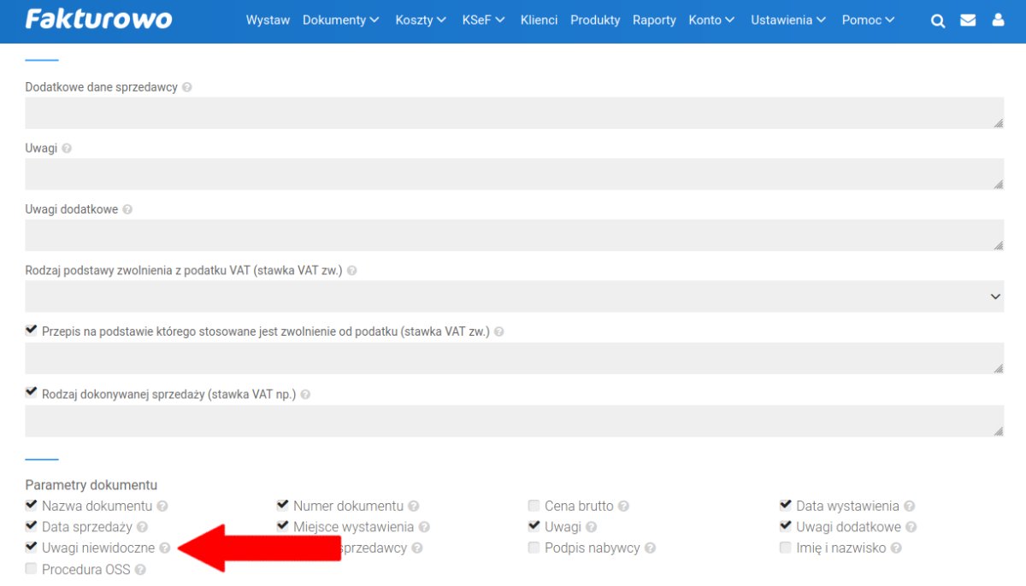The image size is (1026, 586).
Task: Expand the Dokumenty menu
Action: pos(340,21)
